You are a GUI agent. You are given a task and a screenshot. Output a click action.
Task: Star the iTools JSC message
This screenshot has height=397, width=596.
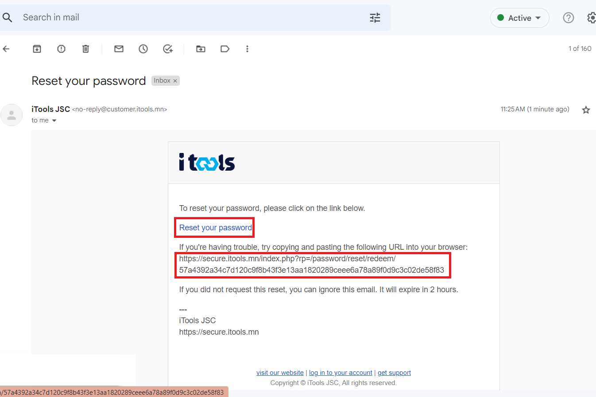(586, 110)
